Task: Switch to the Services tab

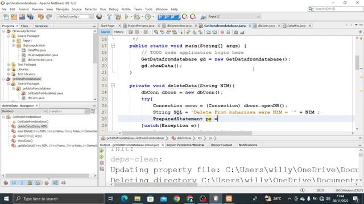Action: (41, 26)
